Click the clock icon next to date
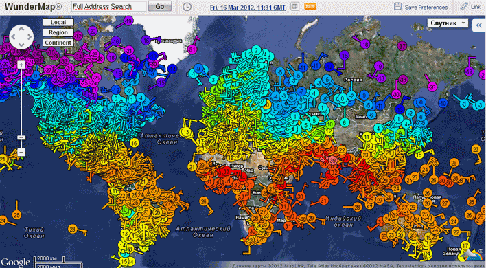This screenshot has height=268, width=486. pyautogui.click(x=187, y=7)
